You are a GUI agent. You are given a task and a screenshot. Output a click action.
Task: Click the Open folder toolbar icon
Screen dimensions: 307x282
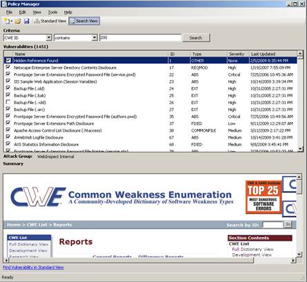[x=18, y=21]
